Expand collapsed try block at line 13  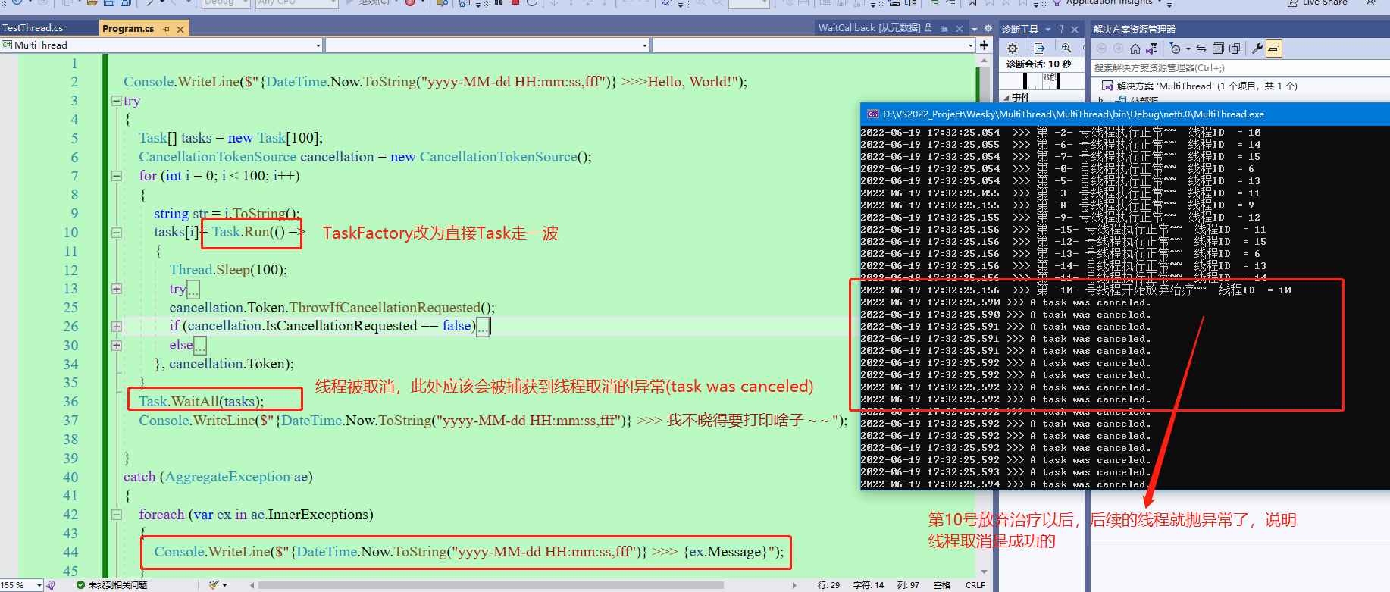tap(117, 289)
